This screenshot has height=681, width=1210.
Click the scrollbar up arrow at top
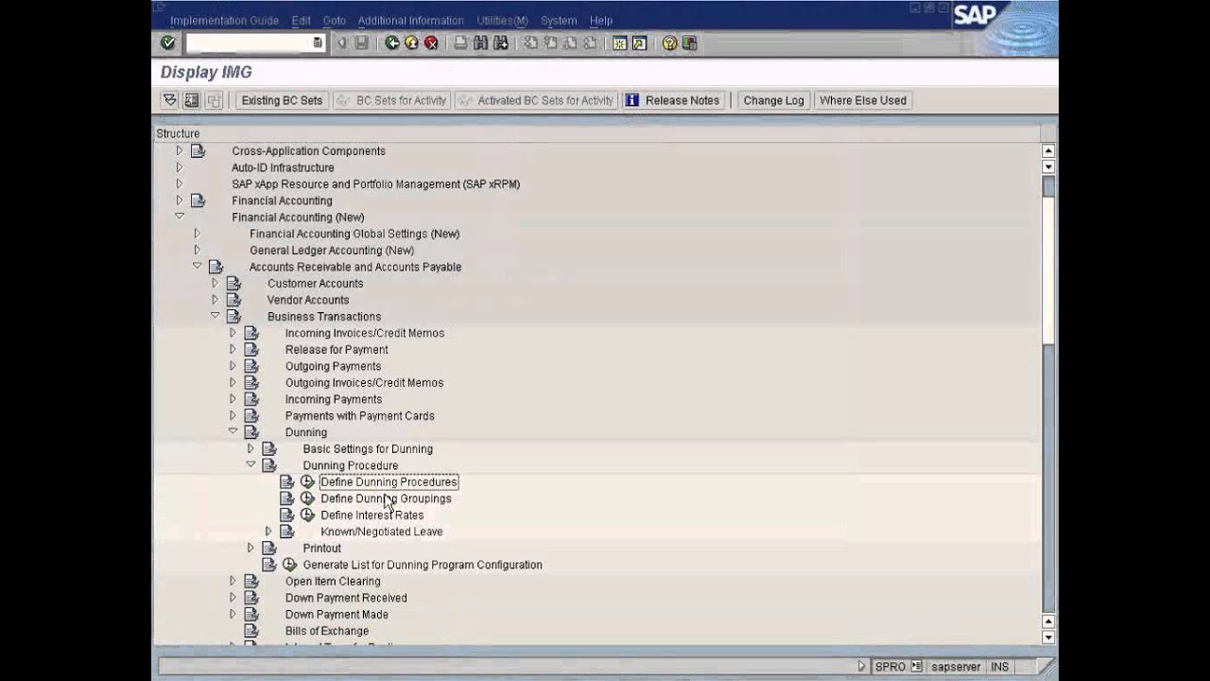[1047, 150]
